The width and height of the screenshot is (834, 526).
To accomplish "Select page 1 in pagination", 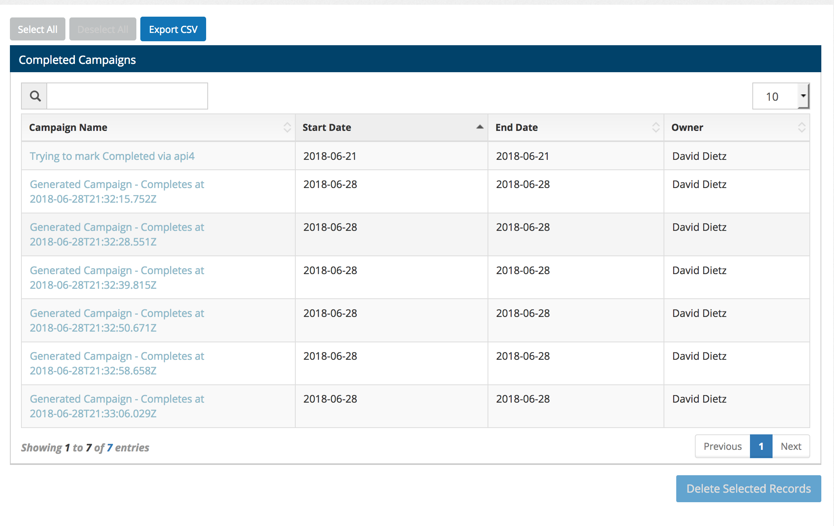I will coord(761,447).
